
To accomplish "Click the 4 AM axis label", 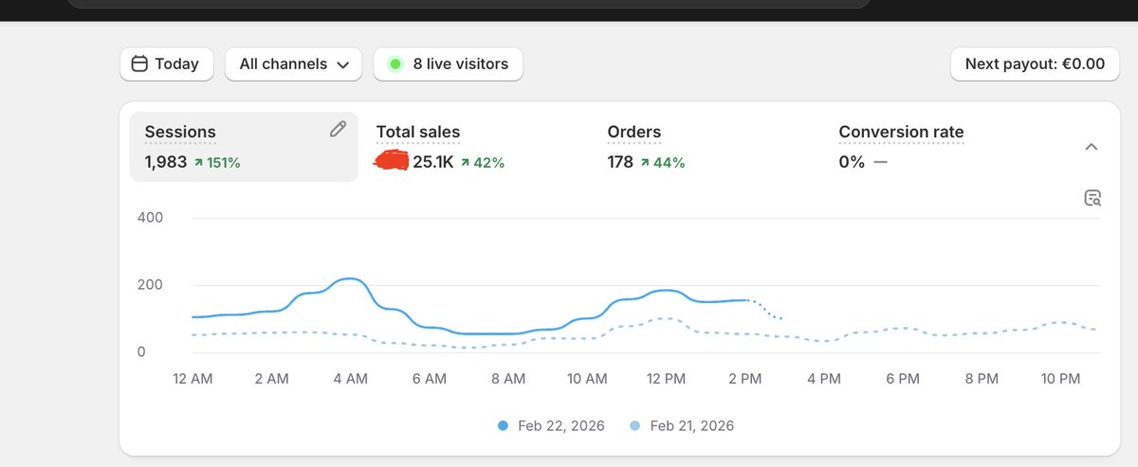I will point(350,379).
